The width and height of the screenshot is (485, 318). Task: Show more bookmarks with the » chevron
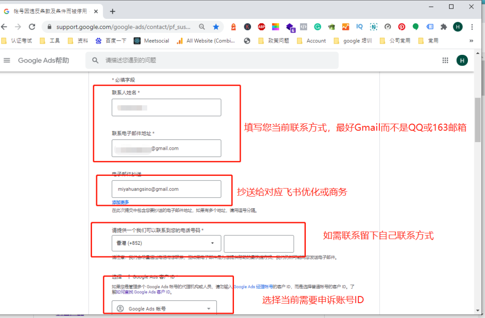pyautogui.click(x=471, y=41)
